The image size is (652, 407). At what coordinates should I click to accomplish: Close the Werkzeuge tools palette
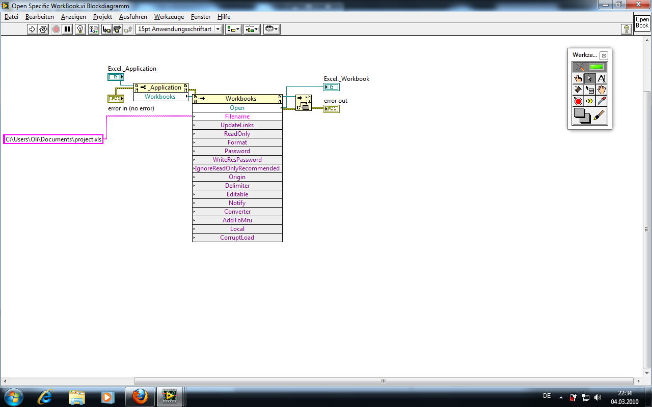(604, 55)
